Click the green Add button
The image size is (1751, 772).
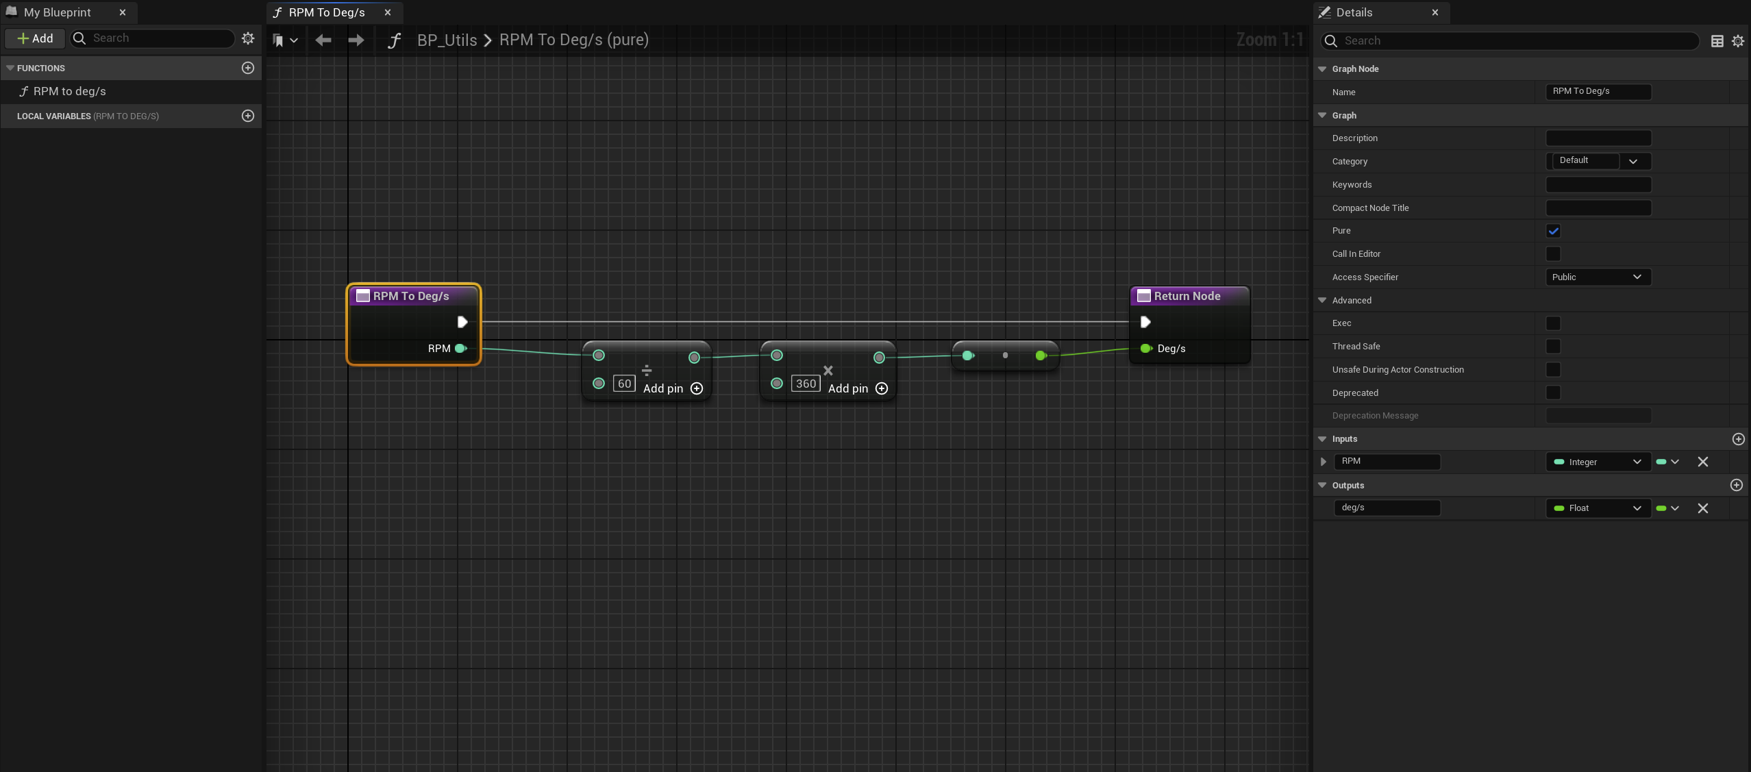click(35, 38)
